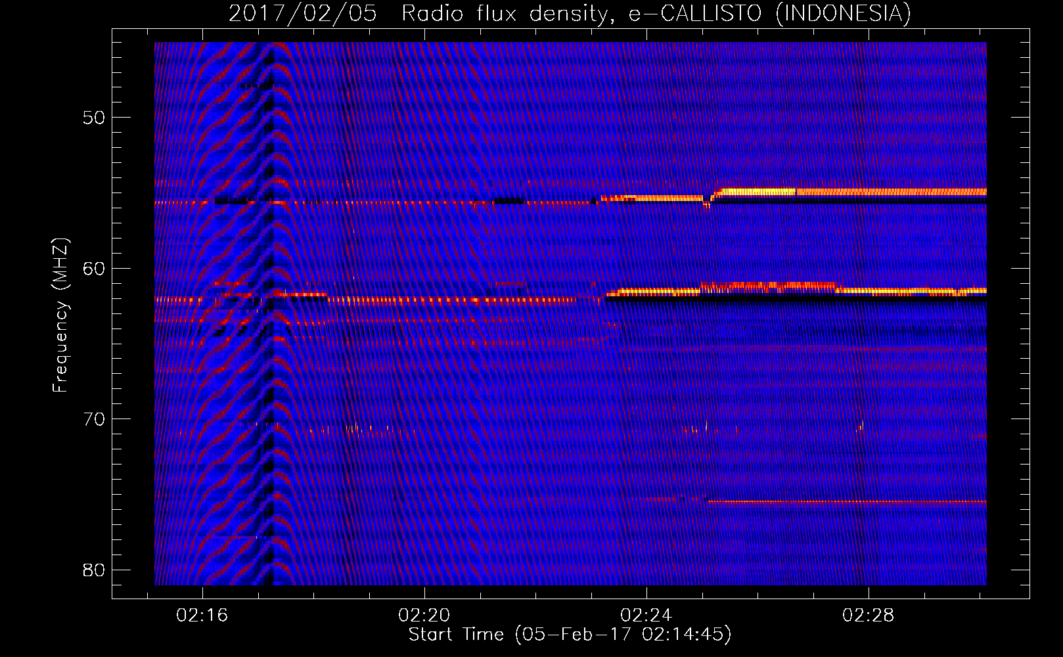1063x657 pixels.
Task: Click the bright yellow emission band near 55 MHz
Action: click(851, 192)
